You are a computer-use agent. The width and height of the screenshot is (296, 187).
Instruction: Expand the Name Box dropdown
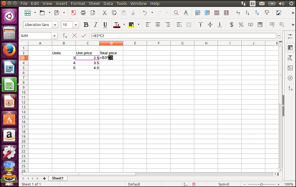pos(54,36)
